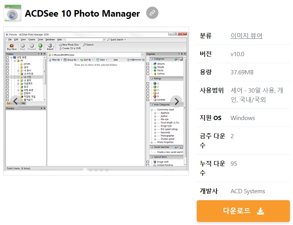Click the Import icon in ACDSee toolbar
This screenshot has width=293, height=225.
coord(50,45)
